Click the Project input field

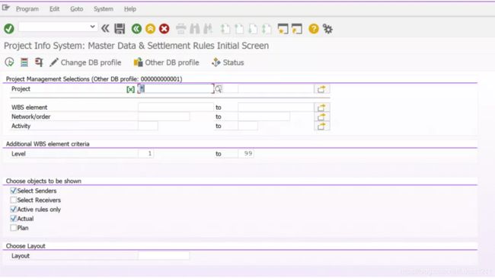[176, 88]
